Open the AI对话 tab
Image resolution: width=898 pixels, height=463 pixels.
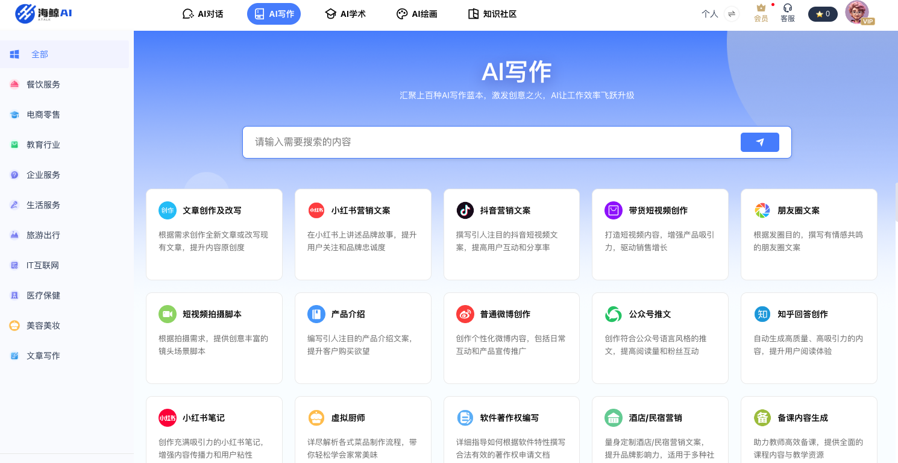click(x=203, y=14)
